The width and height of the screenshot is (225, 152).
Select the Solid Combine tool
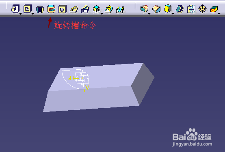96,9
